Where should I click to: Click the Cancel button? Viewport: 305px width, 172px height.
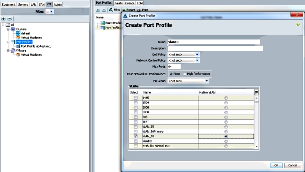click(292, 165)
